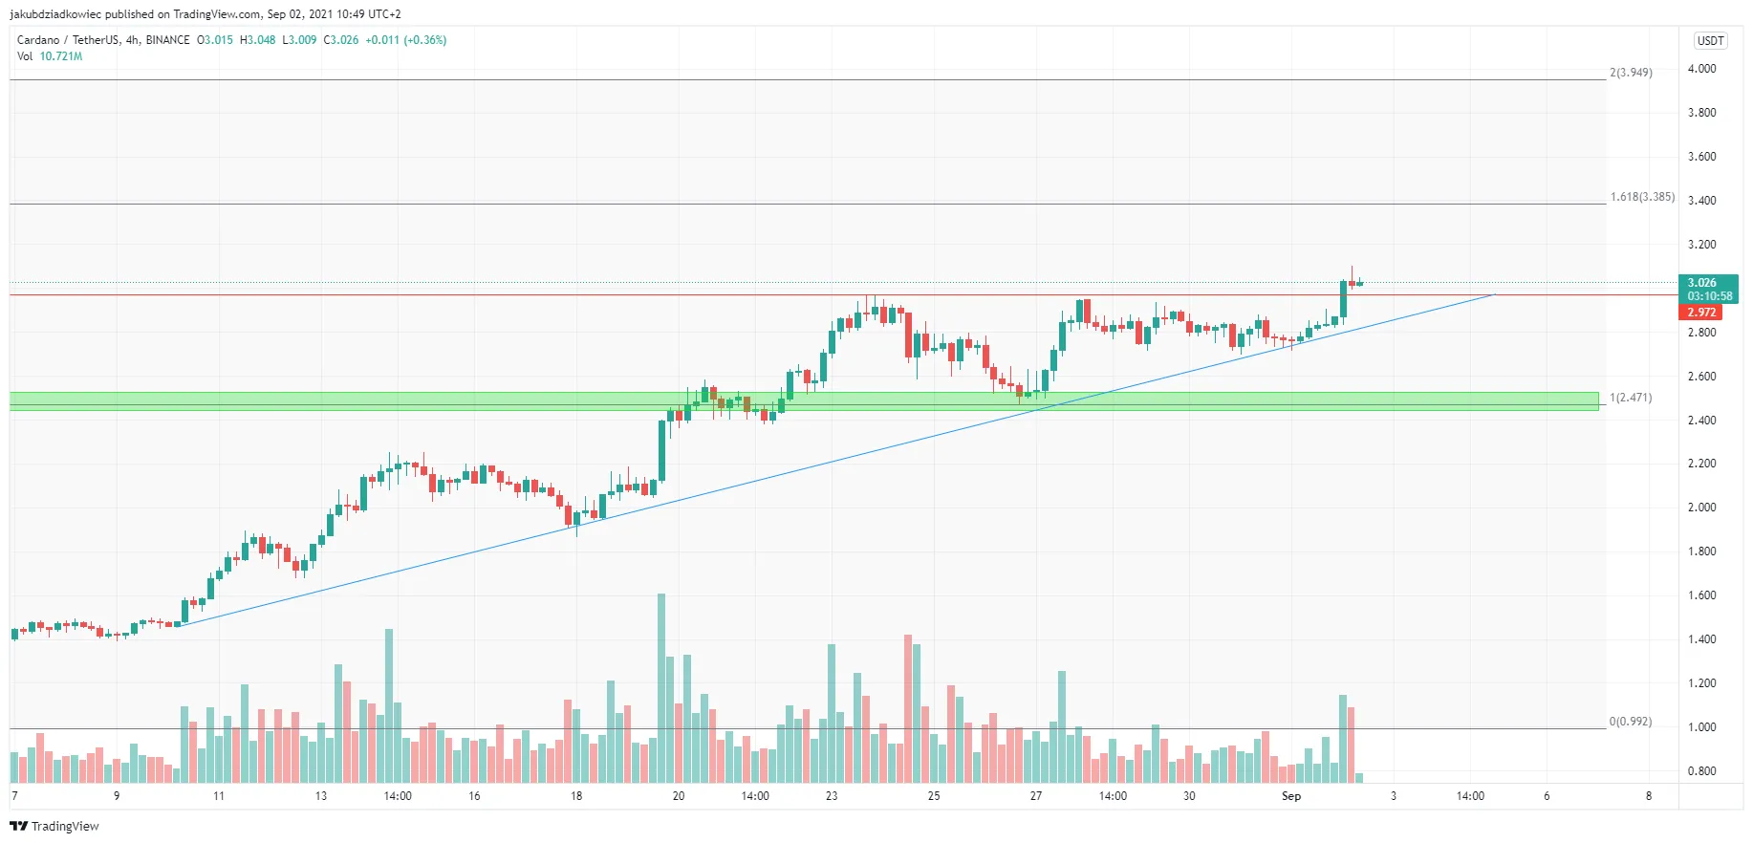Image resolution: width=1753 pixels, height=843 pixels.
Task: Click the green support zone rectangle
Action: point(804,401)
